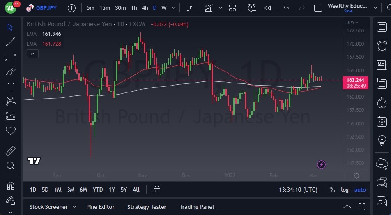
Task: Open the ideas stream comment icon
Action: point(382,201)
